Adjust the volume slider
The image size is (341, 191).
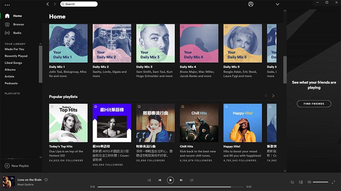pos(320,182)
